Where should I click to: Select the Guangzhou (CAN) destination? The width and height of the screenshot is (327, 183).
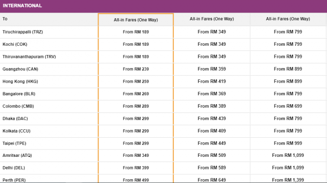(x=20, y=69)
